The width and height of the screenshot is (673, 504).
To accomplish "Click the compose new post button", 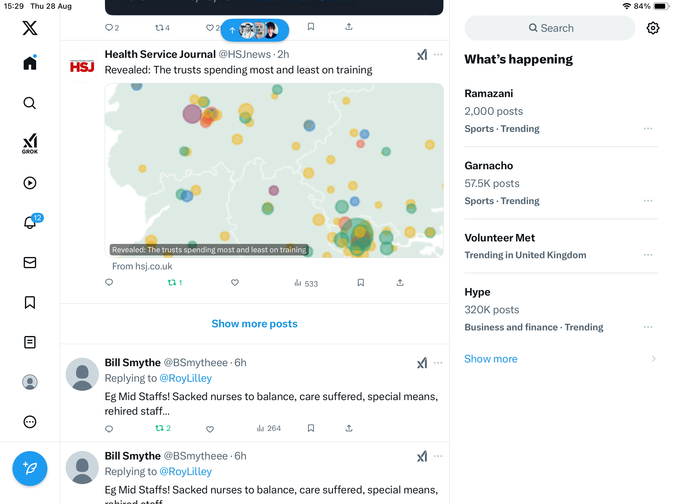I will (x=30, y=468).
